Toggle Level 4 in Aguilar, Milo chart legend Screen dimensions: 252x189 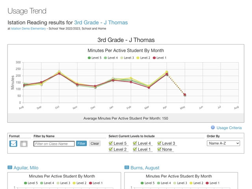click(47, 183)
